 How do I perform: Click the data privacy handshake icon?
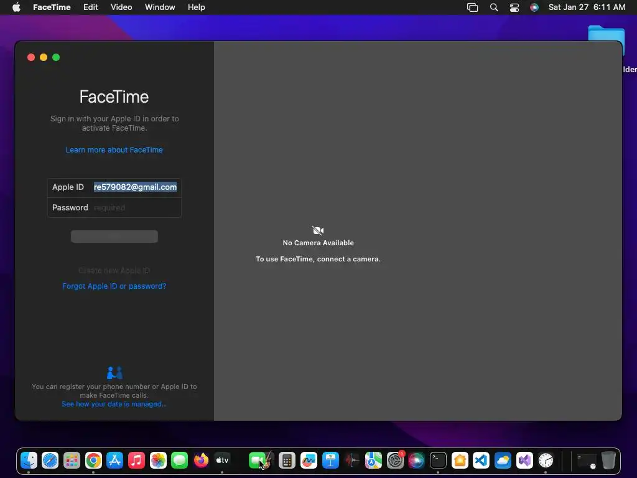(x=114, y=373)
